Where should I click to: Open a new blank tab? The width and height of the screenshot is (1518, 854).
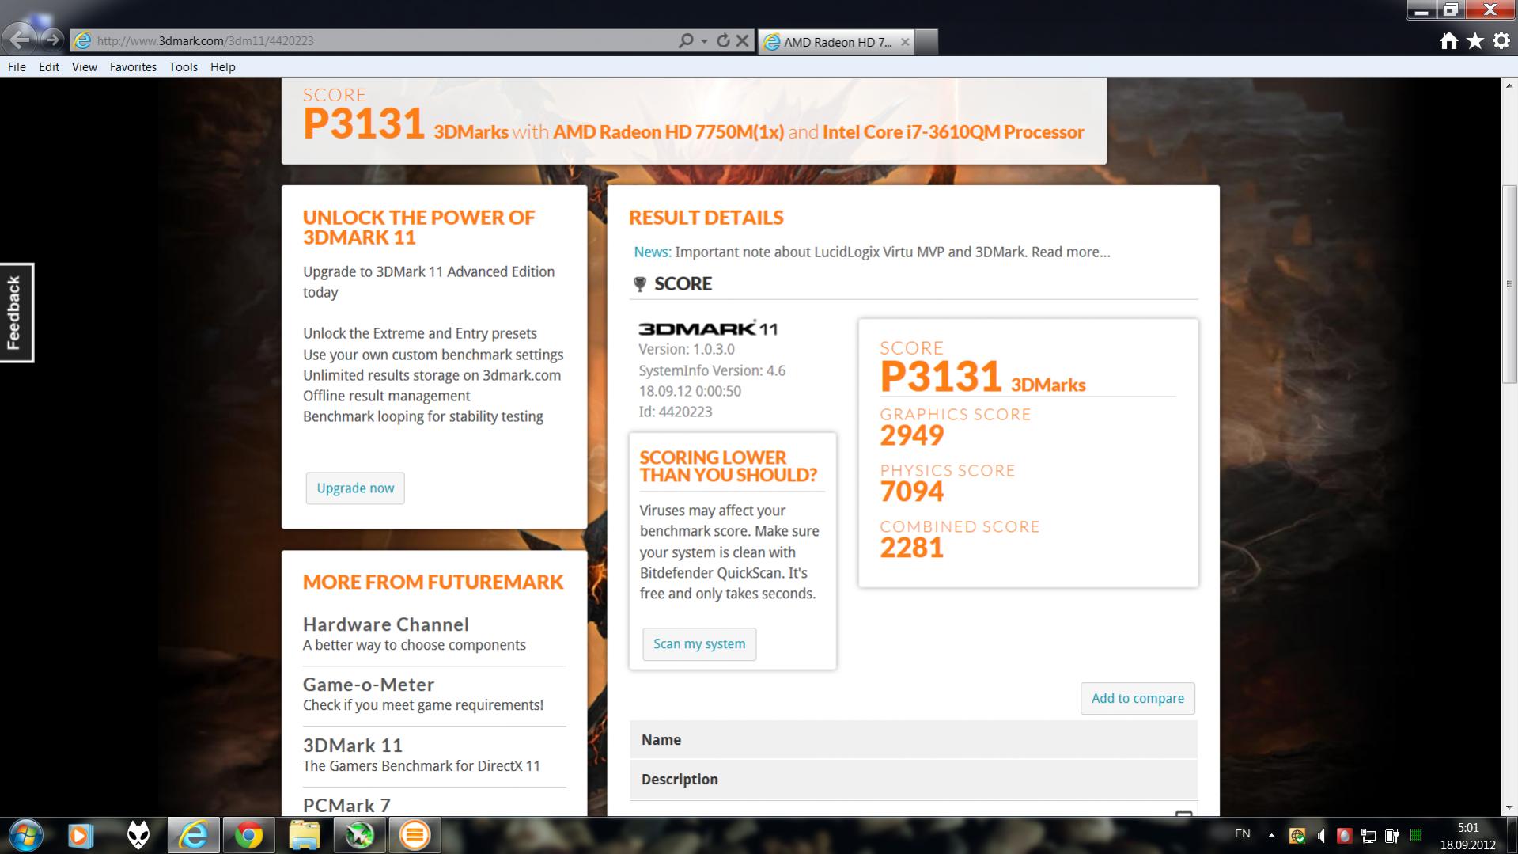pos(926,42)
